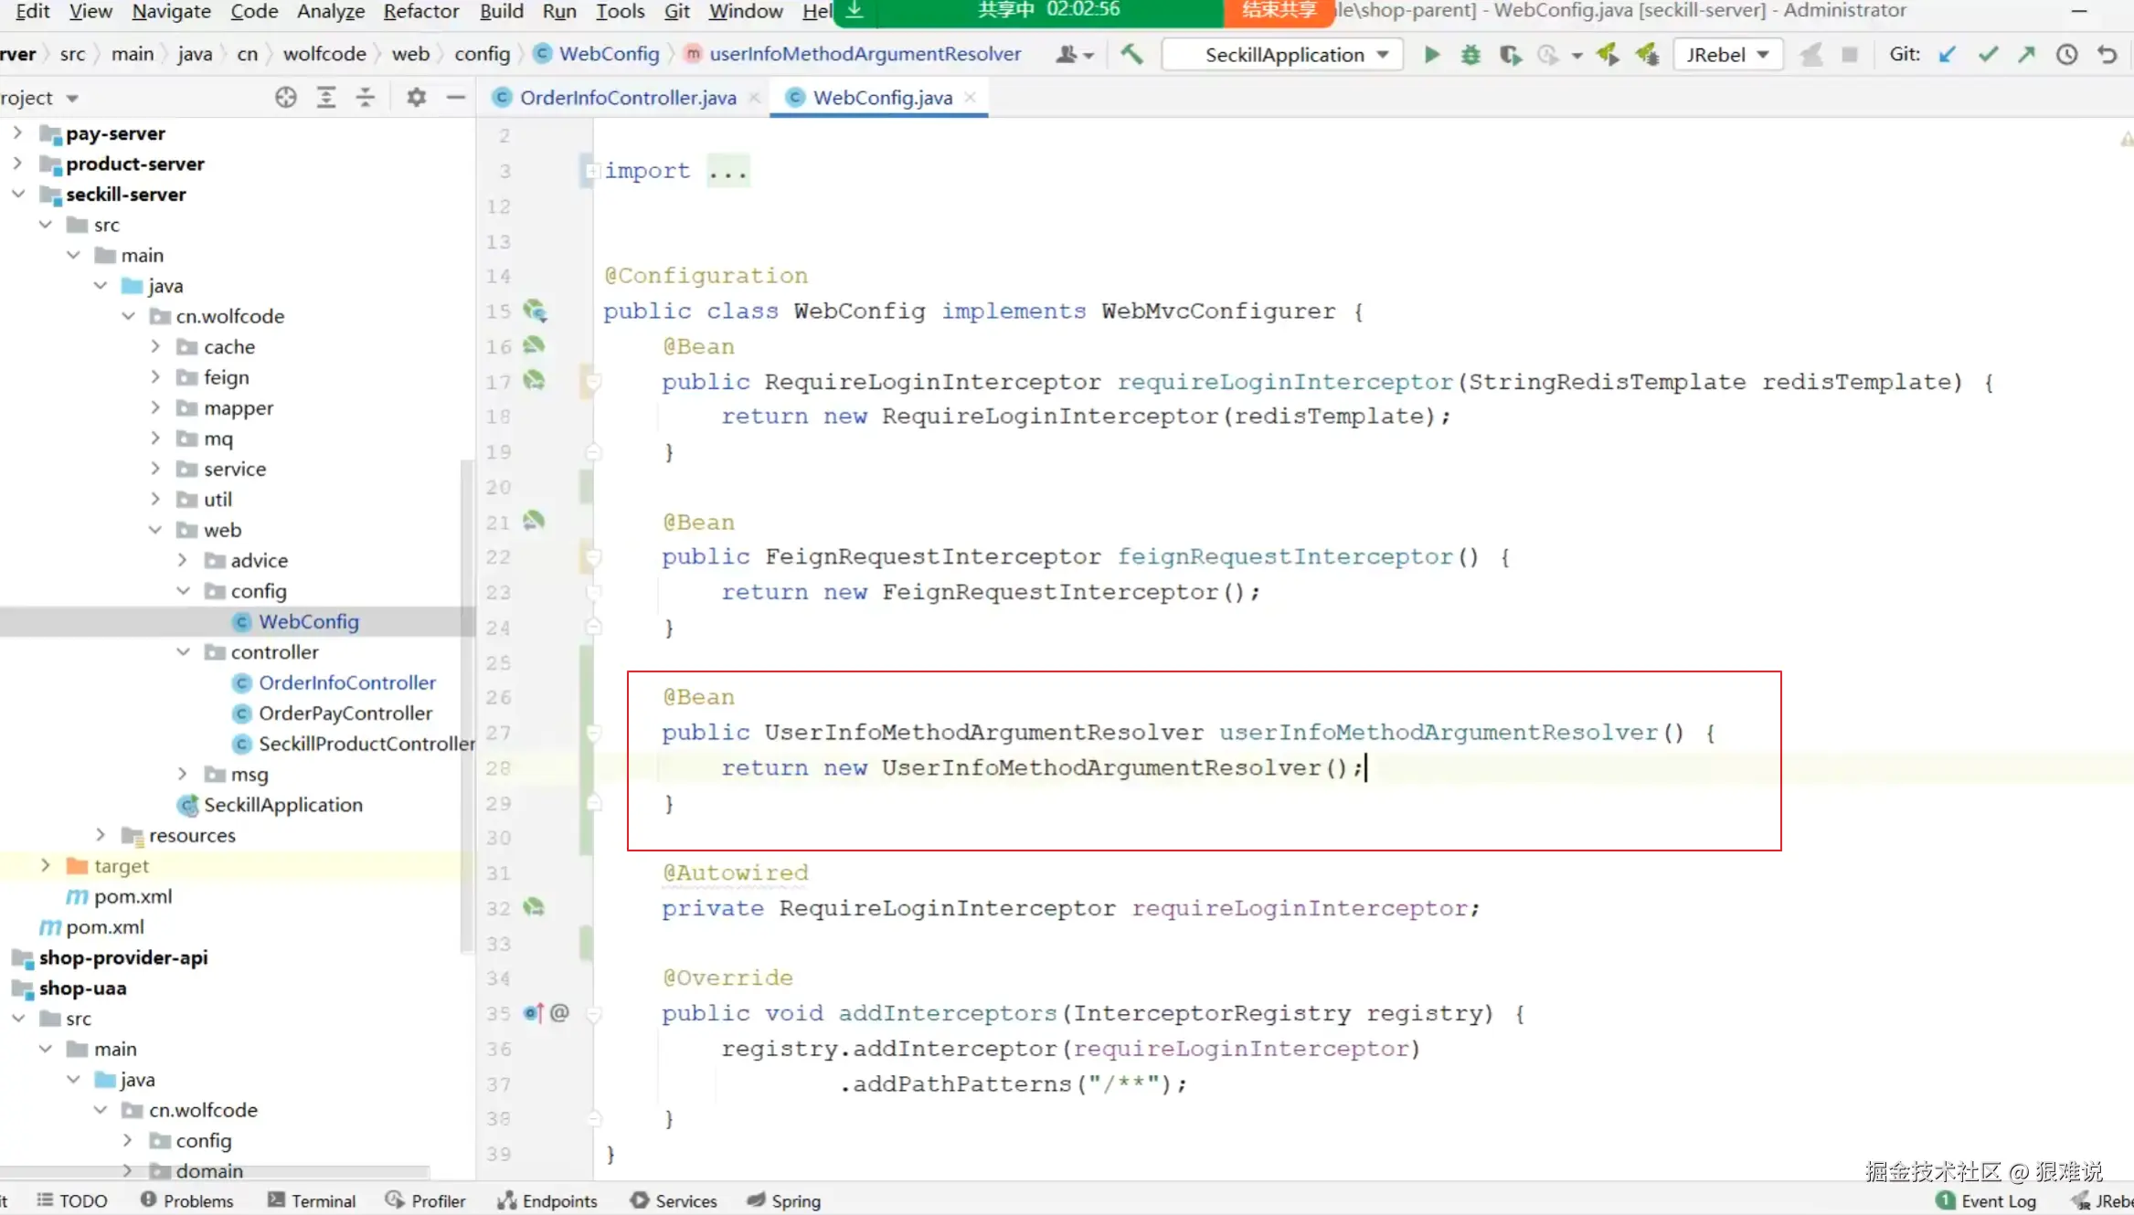Click locate file target icon in Project panel
The image size is (2134, 1215).
[x=286, y=98]
